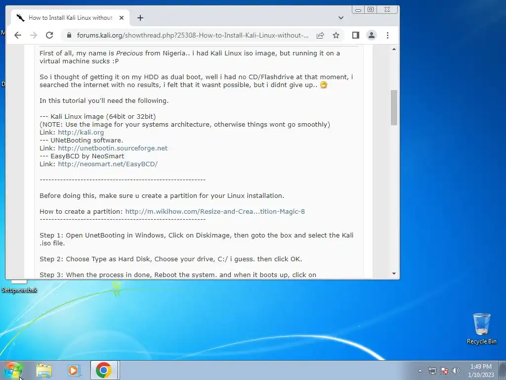Select the Recycle Bin desktop icon
Image resolution: width=506 pixels, height=380 pixels.
click(481, 329)
